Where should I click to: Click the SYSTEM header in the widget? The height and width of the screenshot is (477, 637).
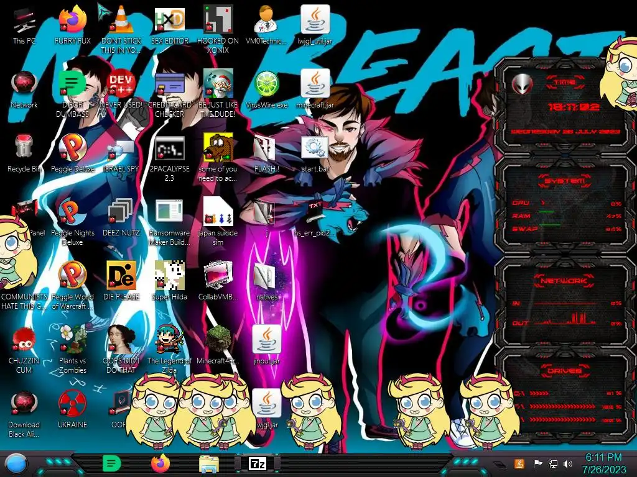coord(565,181)
